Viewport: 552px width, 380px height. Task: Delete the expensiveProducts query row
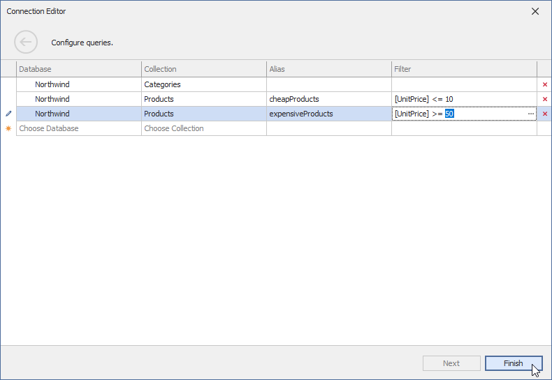click(x=544, y=114)
